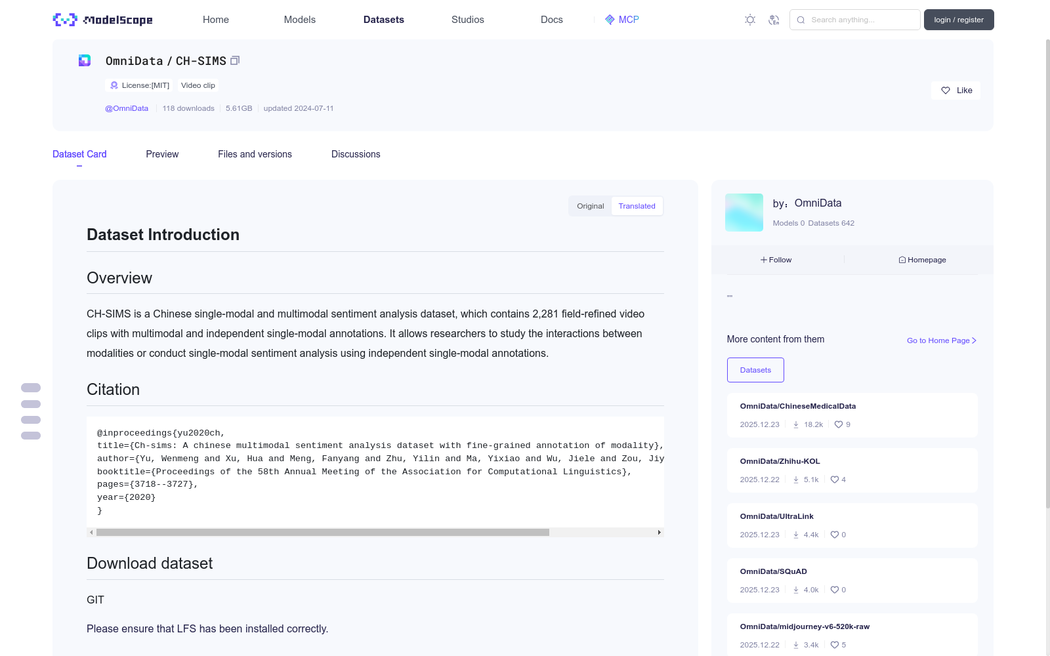Click the CH-SIMS dataset avatar icon
1050x656 pixels.
(x=85, y=60)
